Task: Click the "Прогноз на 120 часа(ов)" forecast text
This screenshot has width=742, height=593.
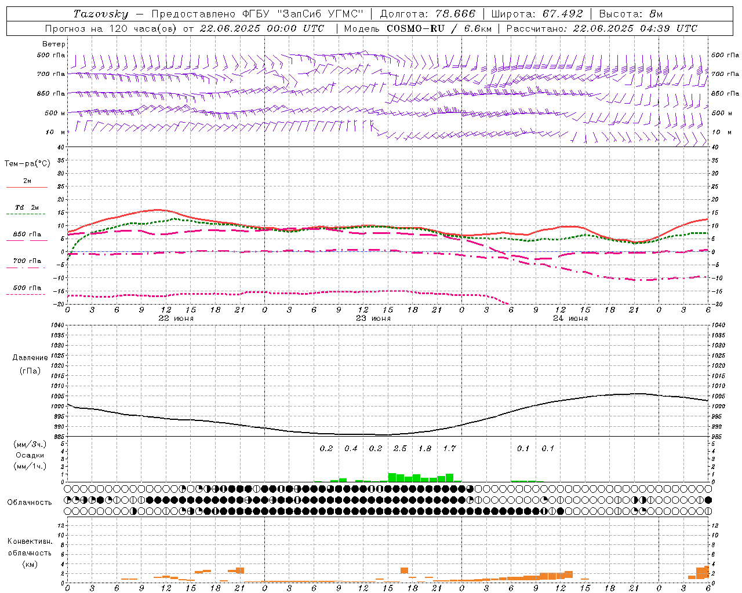Action: pos(111,28)
